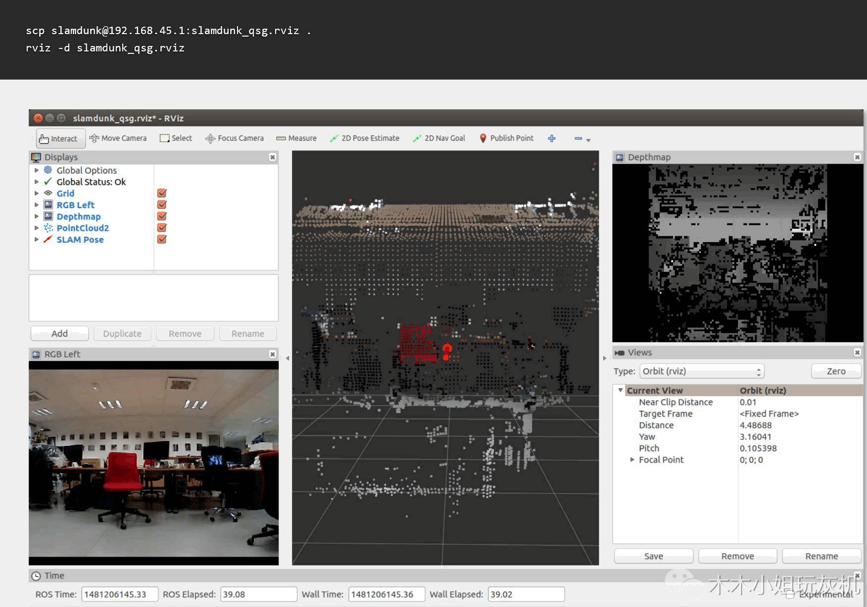Click the blue plus add-tool icon
The height and width of the screenshot is (607, 867).
tap(552, 138)
